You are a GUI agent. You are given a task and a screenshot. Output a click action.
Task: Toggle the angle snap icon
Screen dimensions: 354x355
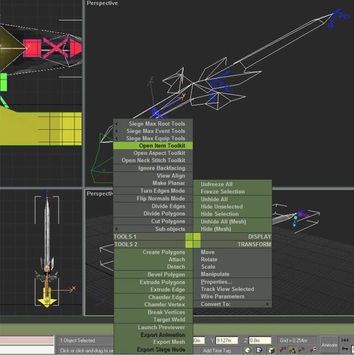292,350
